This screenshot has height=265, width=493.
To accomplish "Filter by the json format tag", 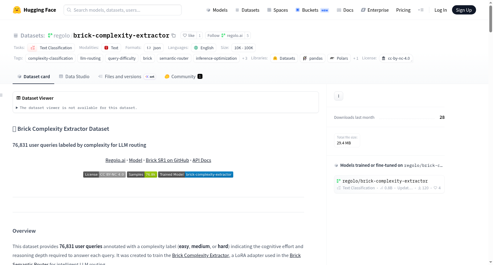I will coord(154,48).
